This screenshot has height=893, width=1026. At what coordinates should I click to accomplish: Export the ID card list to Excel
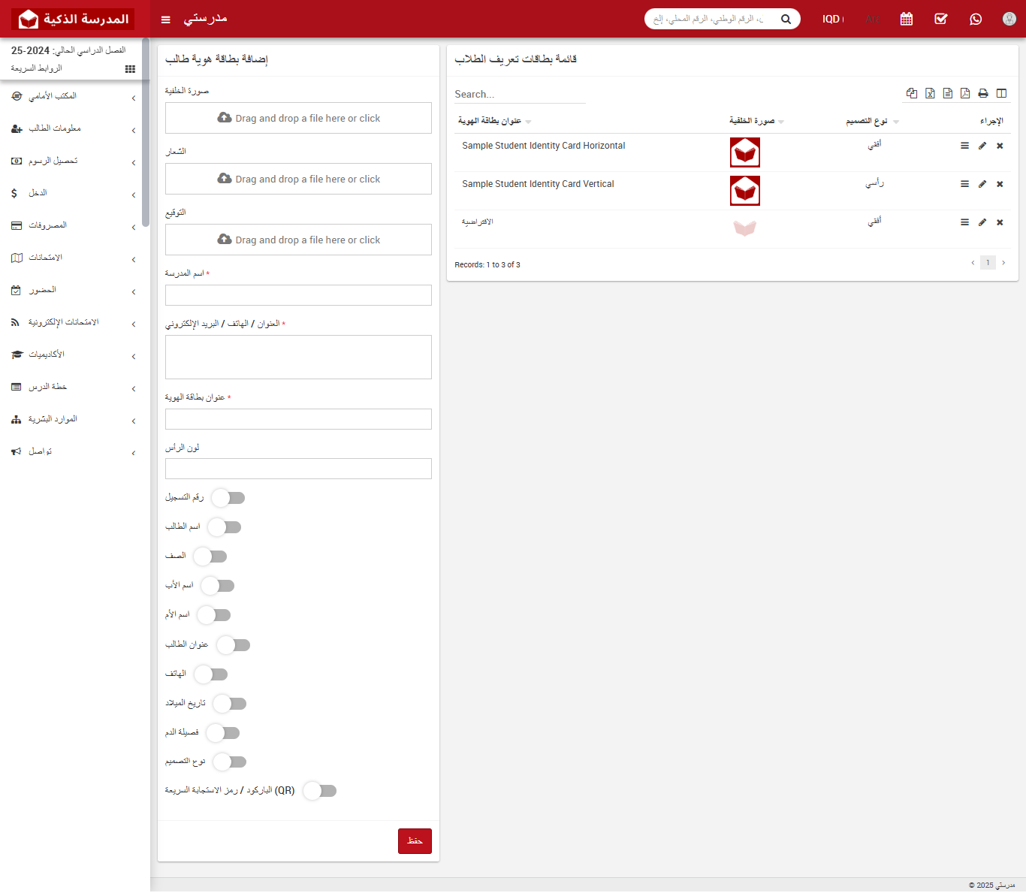pyautogui.click(x=930, y=93)
